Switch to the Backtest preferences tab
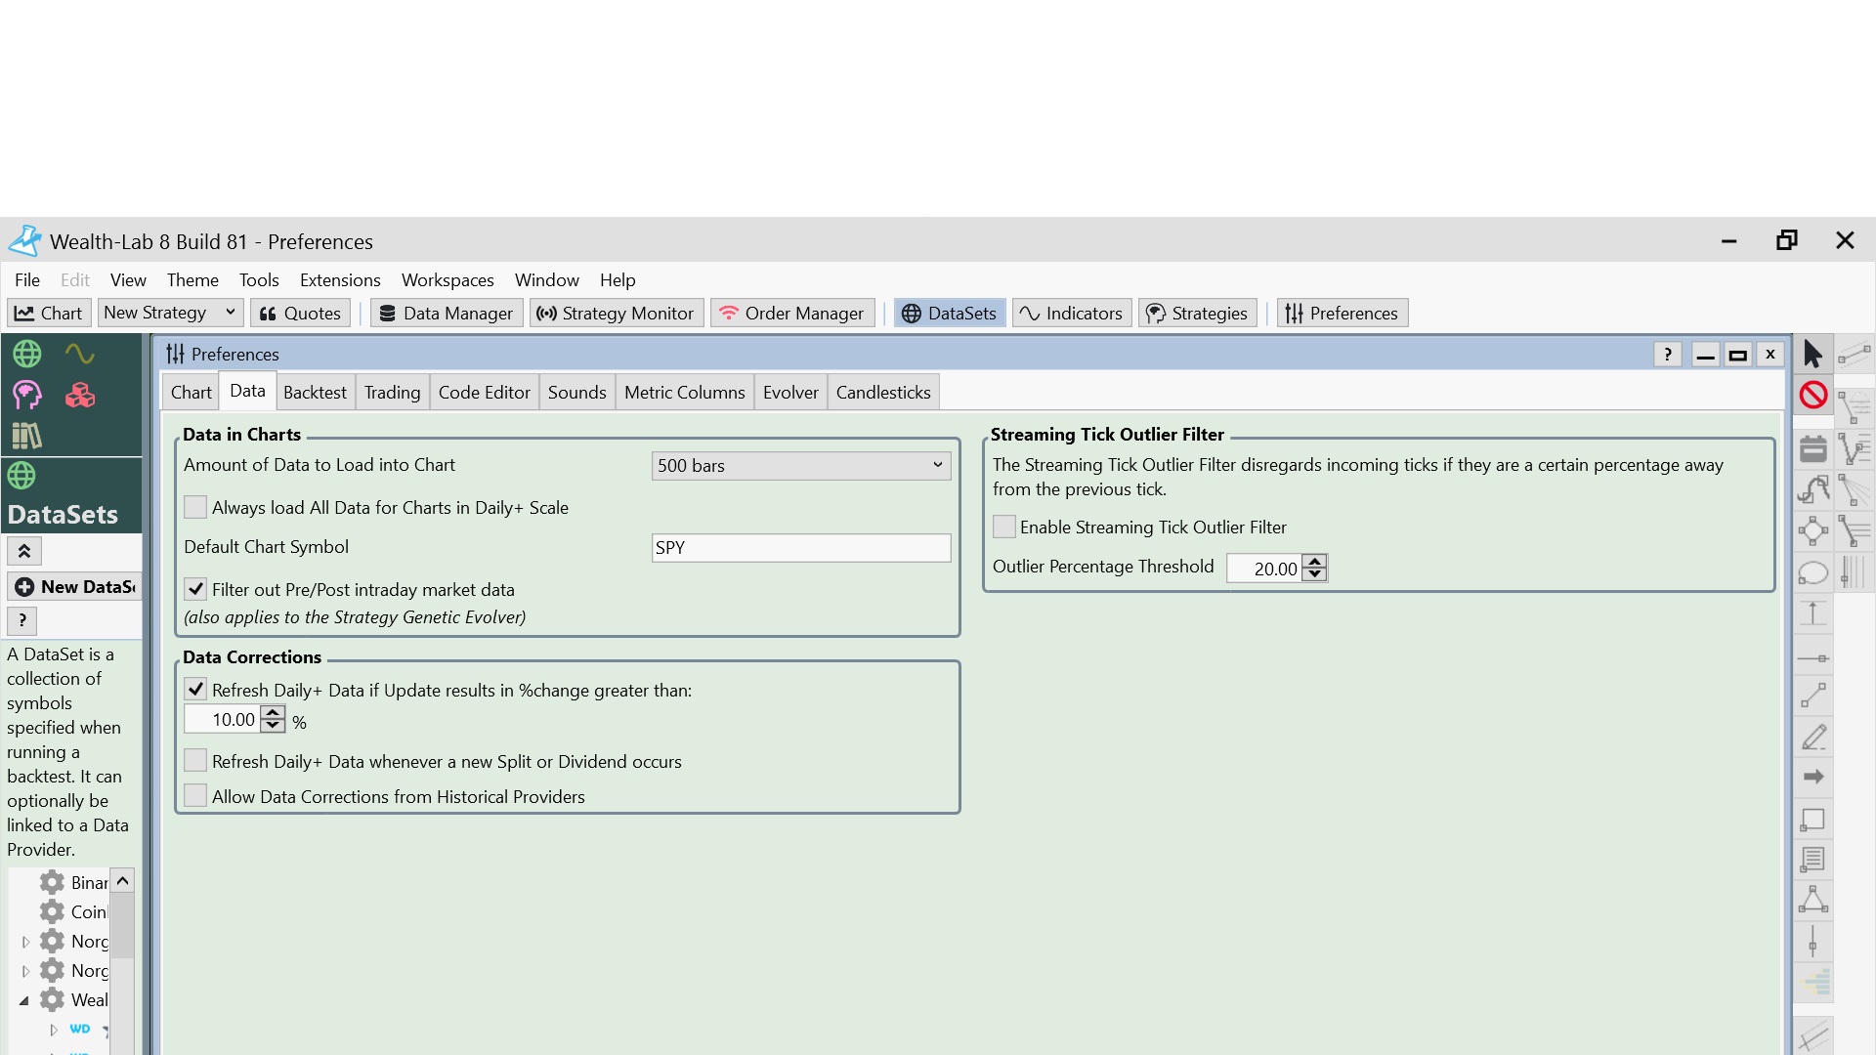Screen dimensions: 1876x1055 315,393
